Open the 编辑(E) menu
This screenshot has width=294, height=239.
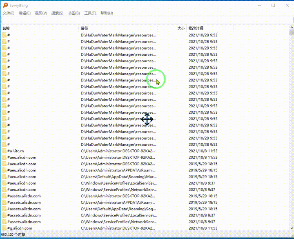click(24, 13)
